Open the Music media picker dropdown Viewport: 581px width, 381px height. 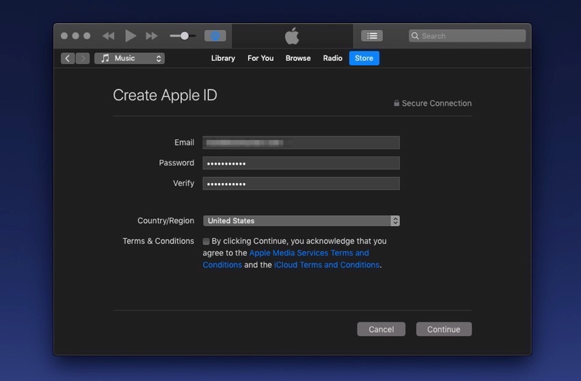tap(129, 59)
